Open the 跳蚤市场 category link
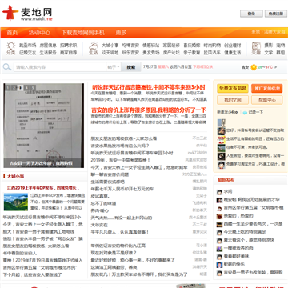The image size is (288, 288). pyautogui.click(x=28, y=46)
